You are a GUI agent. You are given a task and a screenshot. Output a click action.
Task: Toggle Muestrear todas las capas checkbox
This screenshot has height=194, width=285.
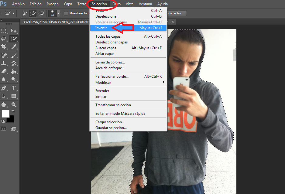tap(66, 13)
